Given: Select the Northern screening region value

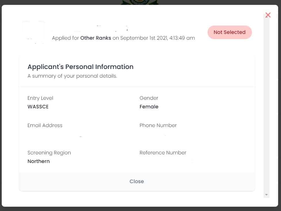Looking at the screenshot, I should (x=39, y=161).
